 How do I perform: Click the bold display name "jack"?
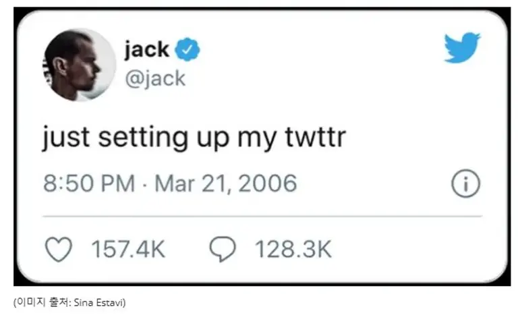(x=146, y=49)
